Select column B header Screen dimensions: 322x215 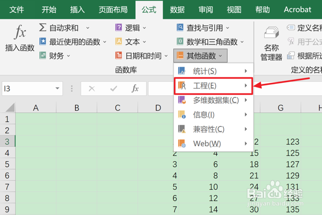77,108
